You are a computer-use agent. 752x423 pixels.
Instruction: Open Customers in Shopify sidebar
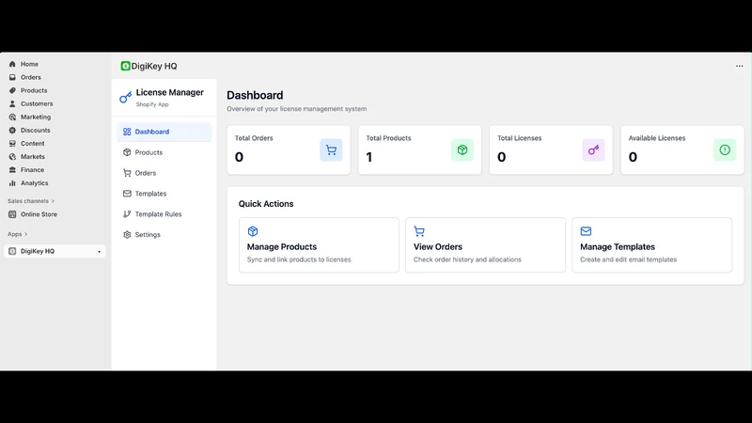click(37, 103)
